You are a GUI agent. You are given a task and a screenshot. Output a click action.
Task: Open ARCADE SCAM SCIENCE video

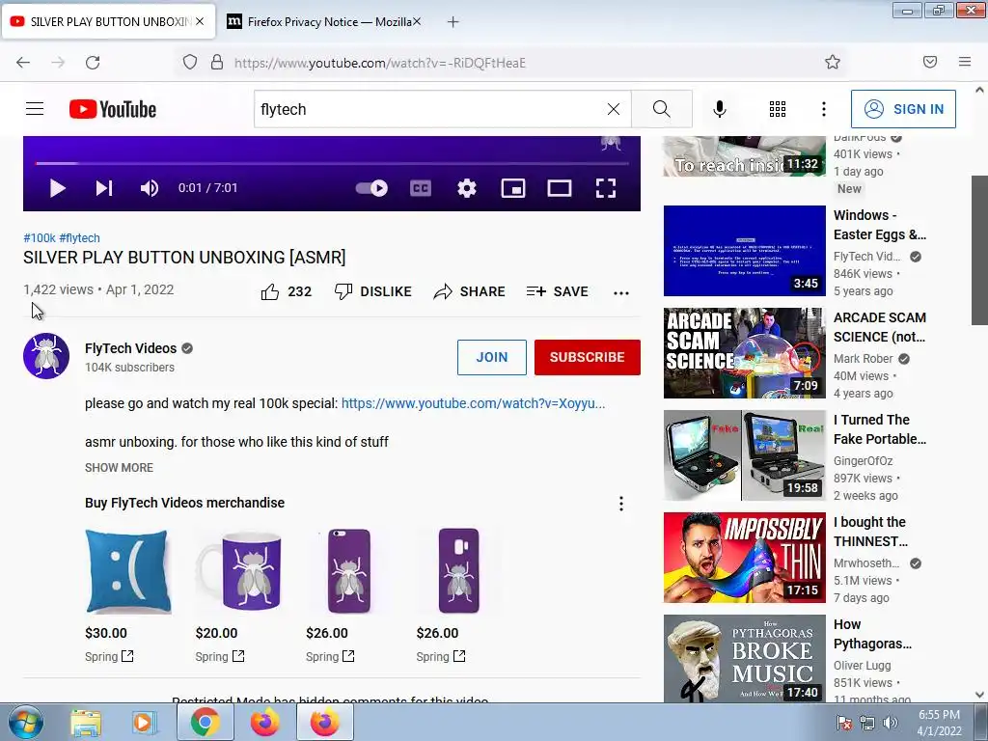pyautogui.click(x=744, y=353)
